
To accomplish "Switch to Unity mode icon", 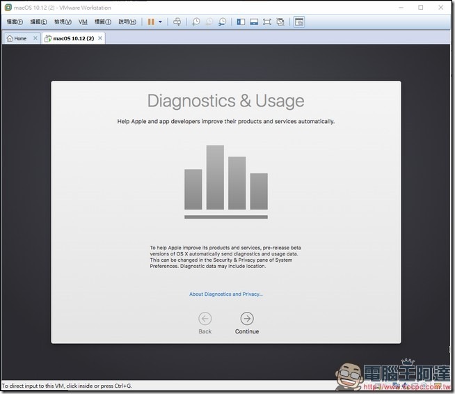I will click(x=280, y=22).
